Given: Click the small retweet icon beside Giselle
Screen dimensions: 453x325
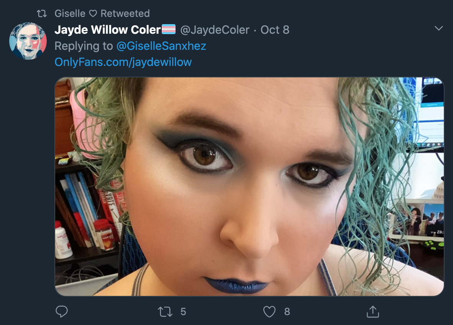Looking at the screenshot, I should click(42, 13).
